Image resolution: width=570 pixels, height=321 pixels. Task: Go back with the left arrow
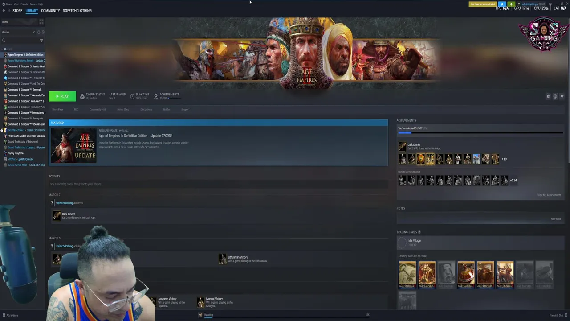click(x=4, y=11)
